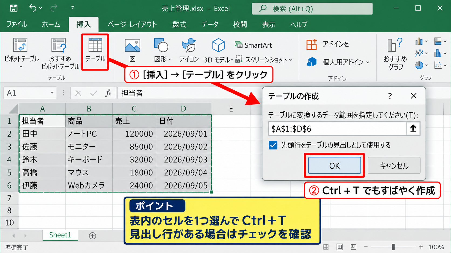Switch to the 校閲 tab
The width and height of the screenshot is (451, 253).
(x=240, y=24)
